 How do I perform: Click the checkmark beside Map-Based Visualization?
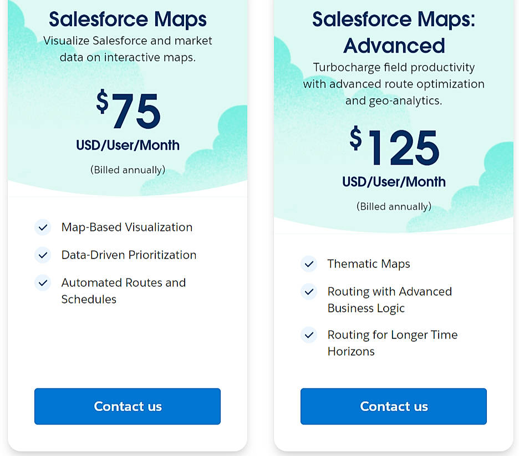click(x=43, y=227)
